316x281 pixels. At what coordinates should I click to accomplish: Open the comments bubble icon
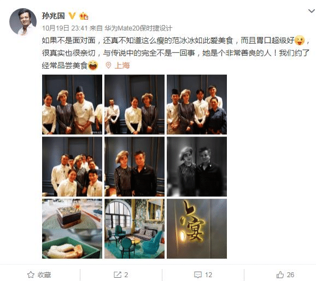[x=198, y=275]
